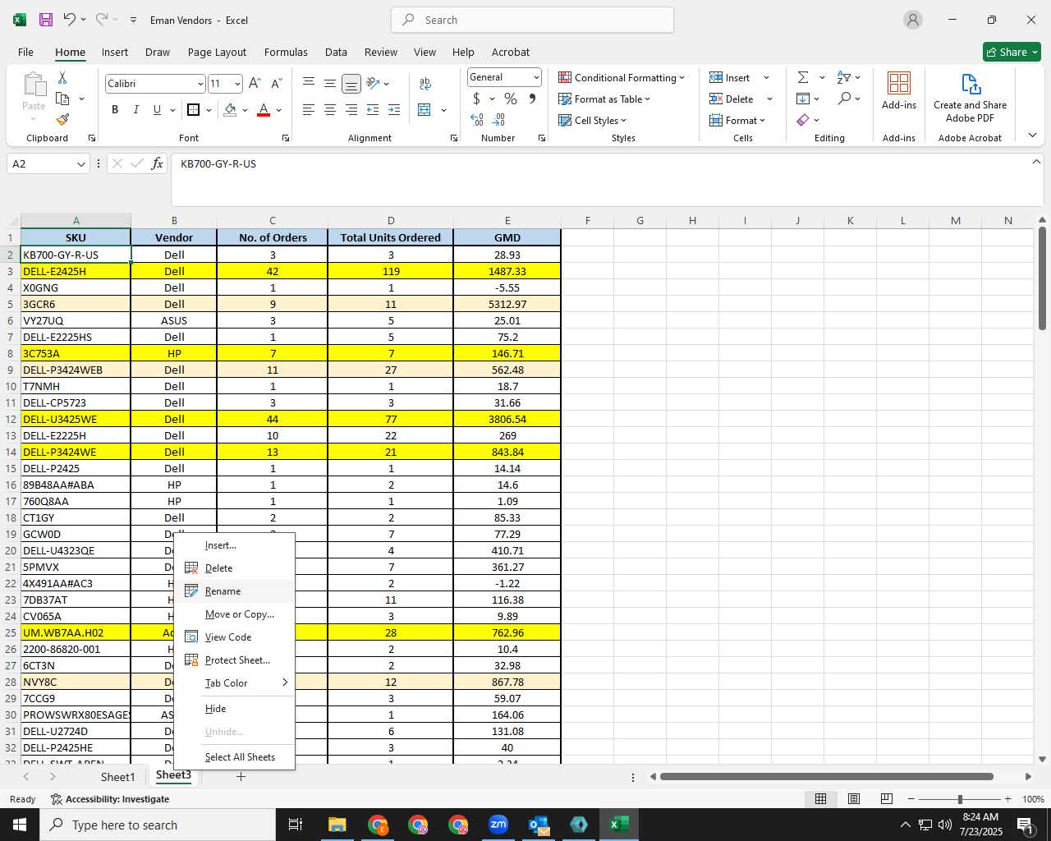Decrease font size with the small A icon
The image size is (1051, 841).
click(x=276, y=84)
